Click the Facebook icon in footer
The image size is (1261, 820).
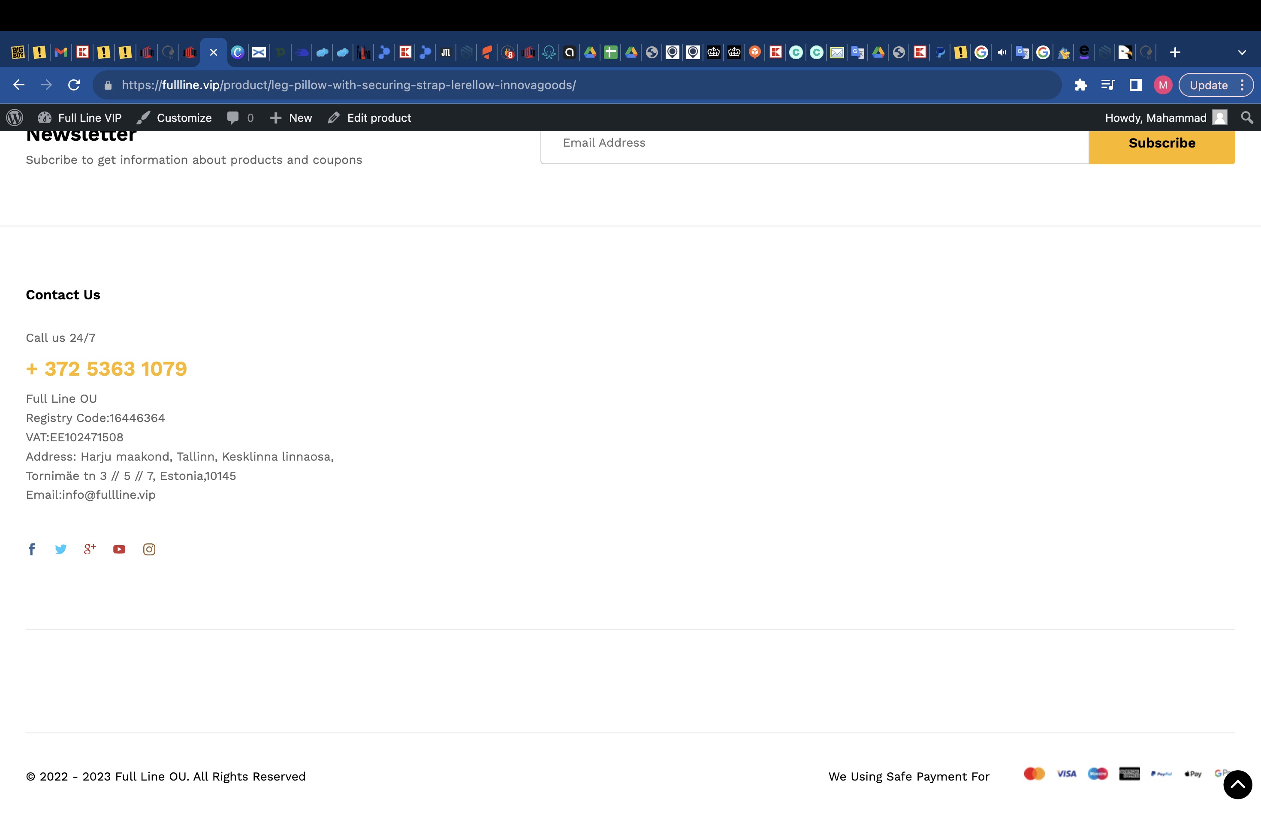(32, 549)
